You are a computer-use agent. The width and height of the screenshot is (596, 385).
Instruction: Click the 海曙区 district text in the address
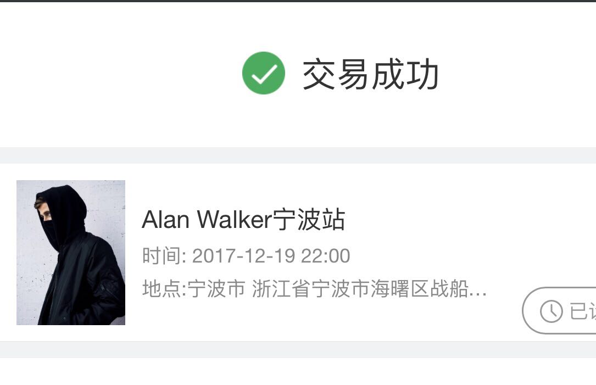400,288
